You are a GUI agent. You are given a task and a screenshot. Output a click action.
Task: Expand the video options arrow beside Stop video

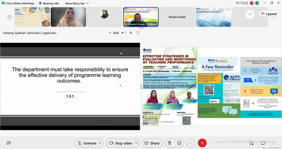(x=136, y=143)
